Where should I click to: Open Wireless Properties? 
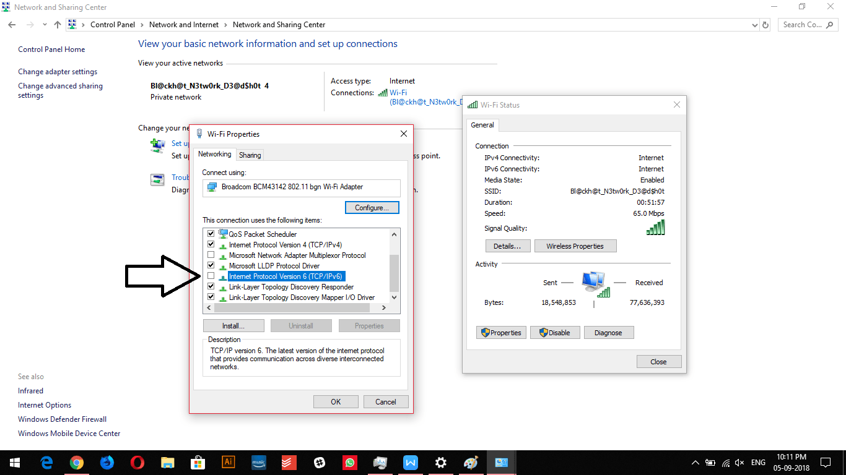575,246
